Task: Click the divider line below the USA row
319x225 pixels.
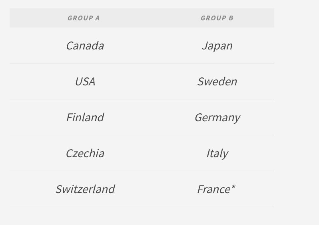Action: [142, 99]
